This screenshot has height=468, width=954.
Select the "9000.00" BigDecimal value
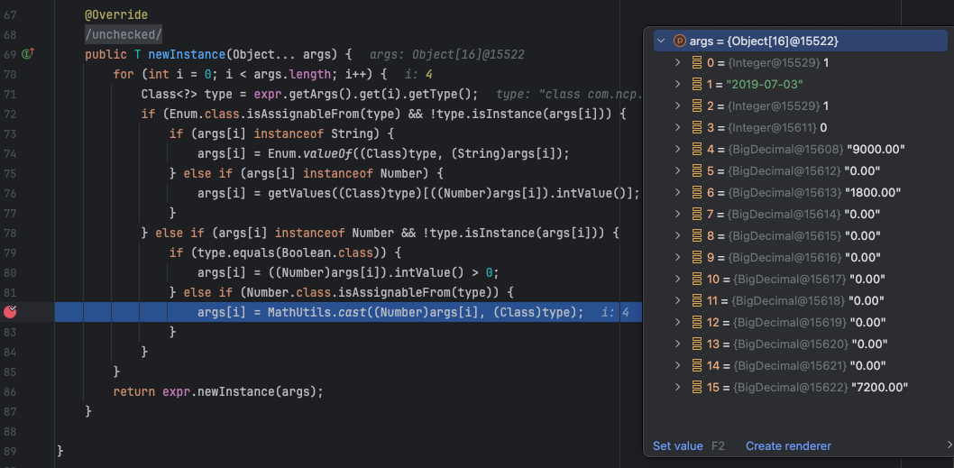876,149
